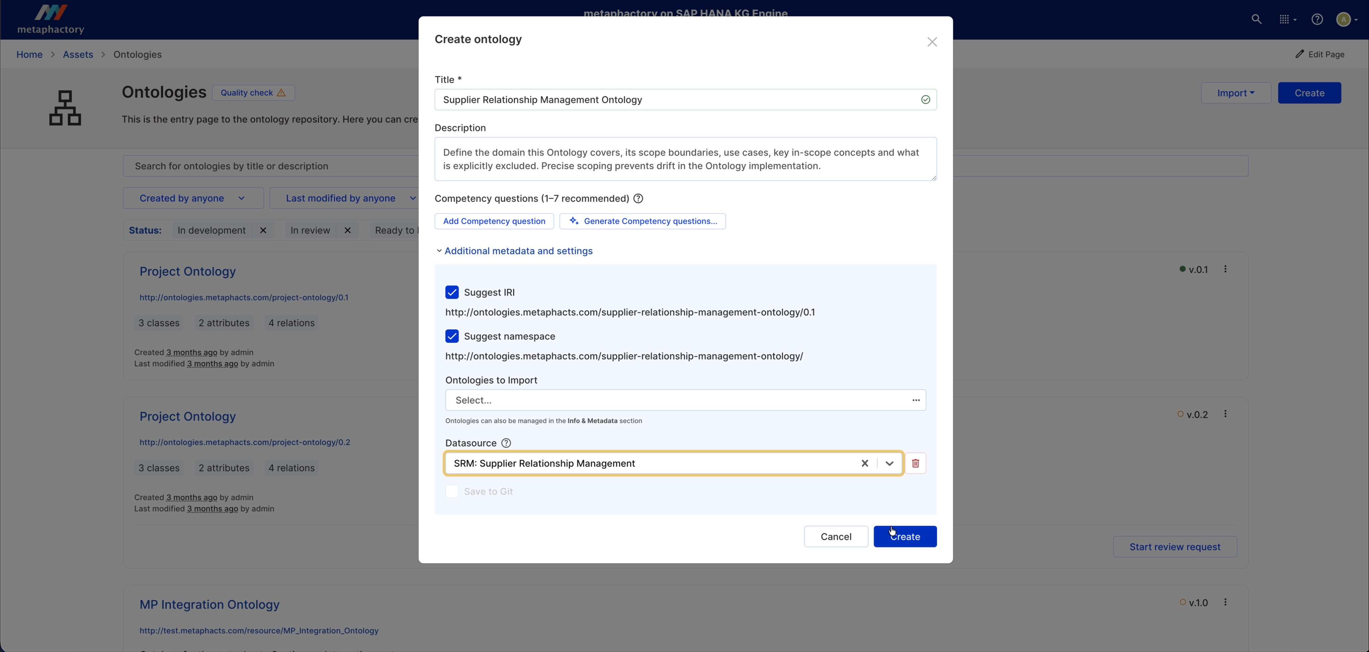
Task: Open the Created by anyone filter dropdown
Action: pyautogui.click(x=193, y=198)
